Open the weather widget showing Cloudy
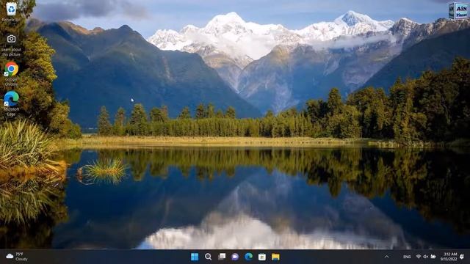This screenshot has height=264, width=470. pos(17,257)
